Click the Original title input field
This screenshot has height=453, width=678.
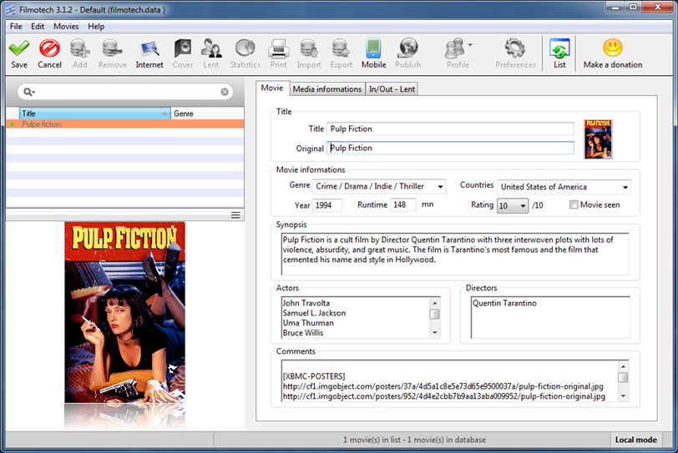450,148
